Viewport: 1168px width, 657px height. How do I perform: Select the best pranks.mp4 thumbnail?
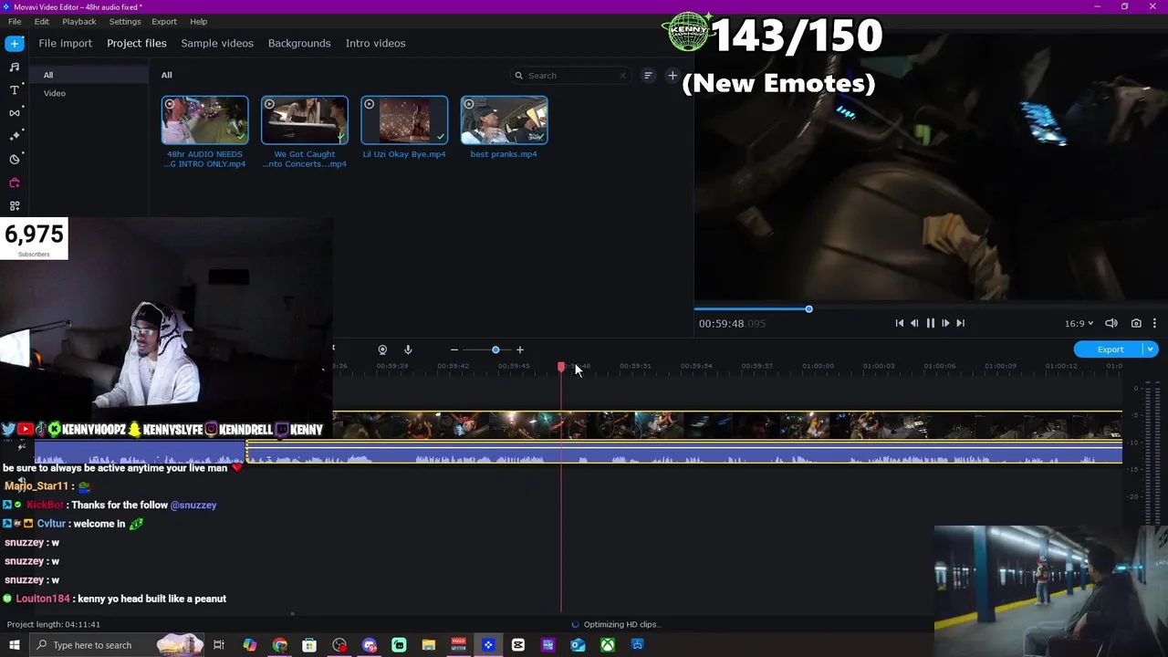pyautogui.click(x=504, y=120)
